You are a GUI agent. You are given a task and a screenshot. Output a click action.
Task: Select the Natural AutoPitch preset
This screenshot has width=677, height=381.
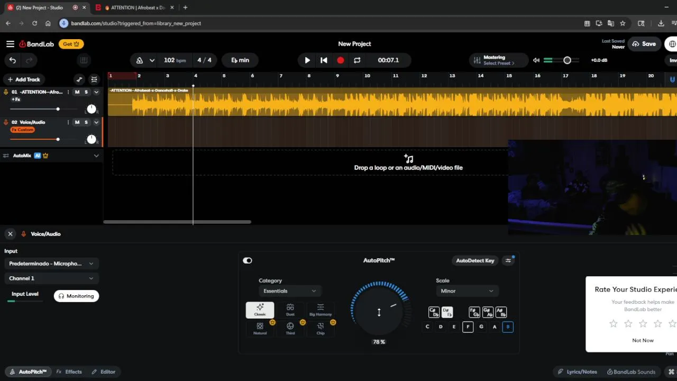[260, 329]
